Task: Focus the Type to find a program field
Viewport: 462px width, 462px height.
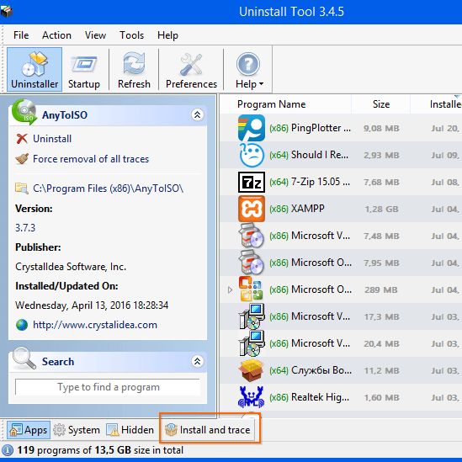Action: tap(108, 387)
